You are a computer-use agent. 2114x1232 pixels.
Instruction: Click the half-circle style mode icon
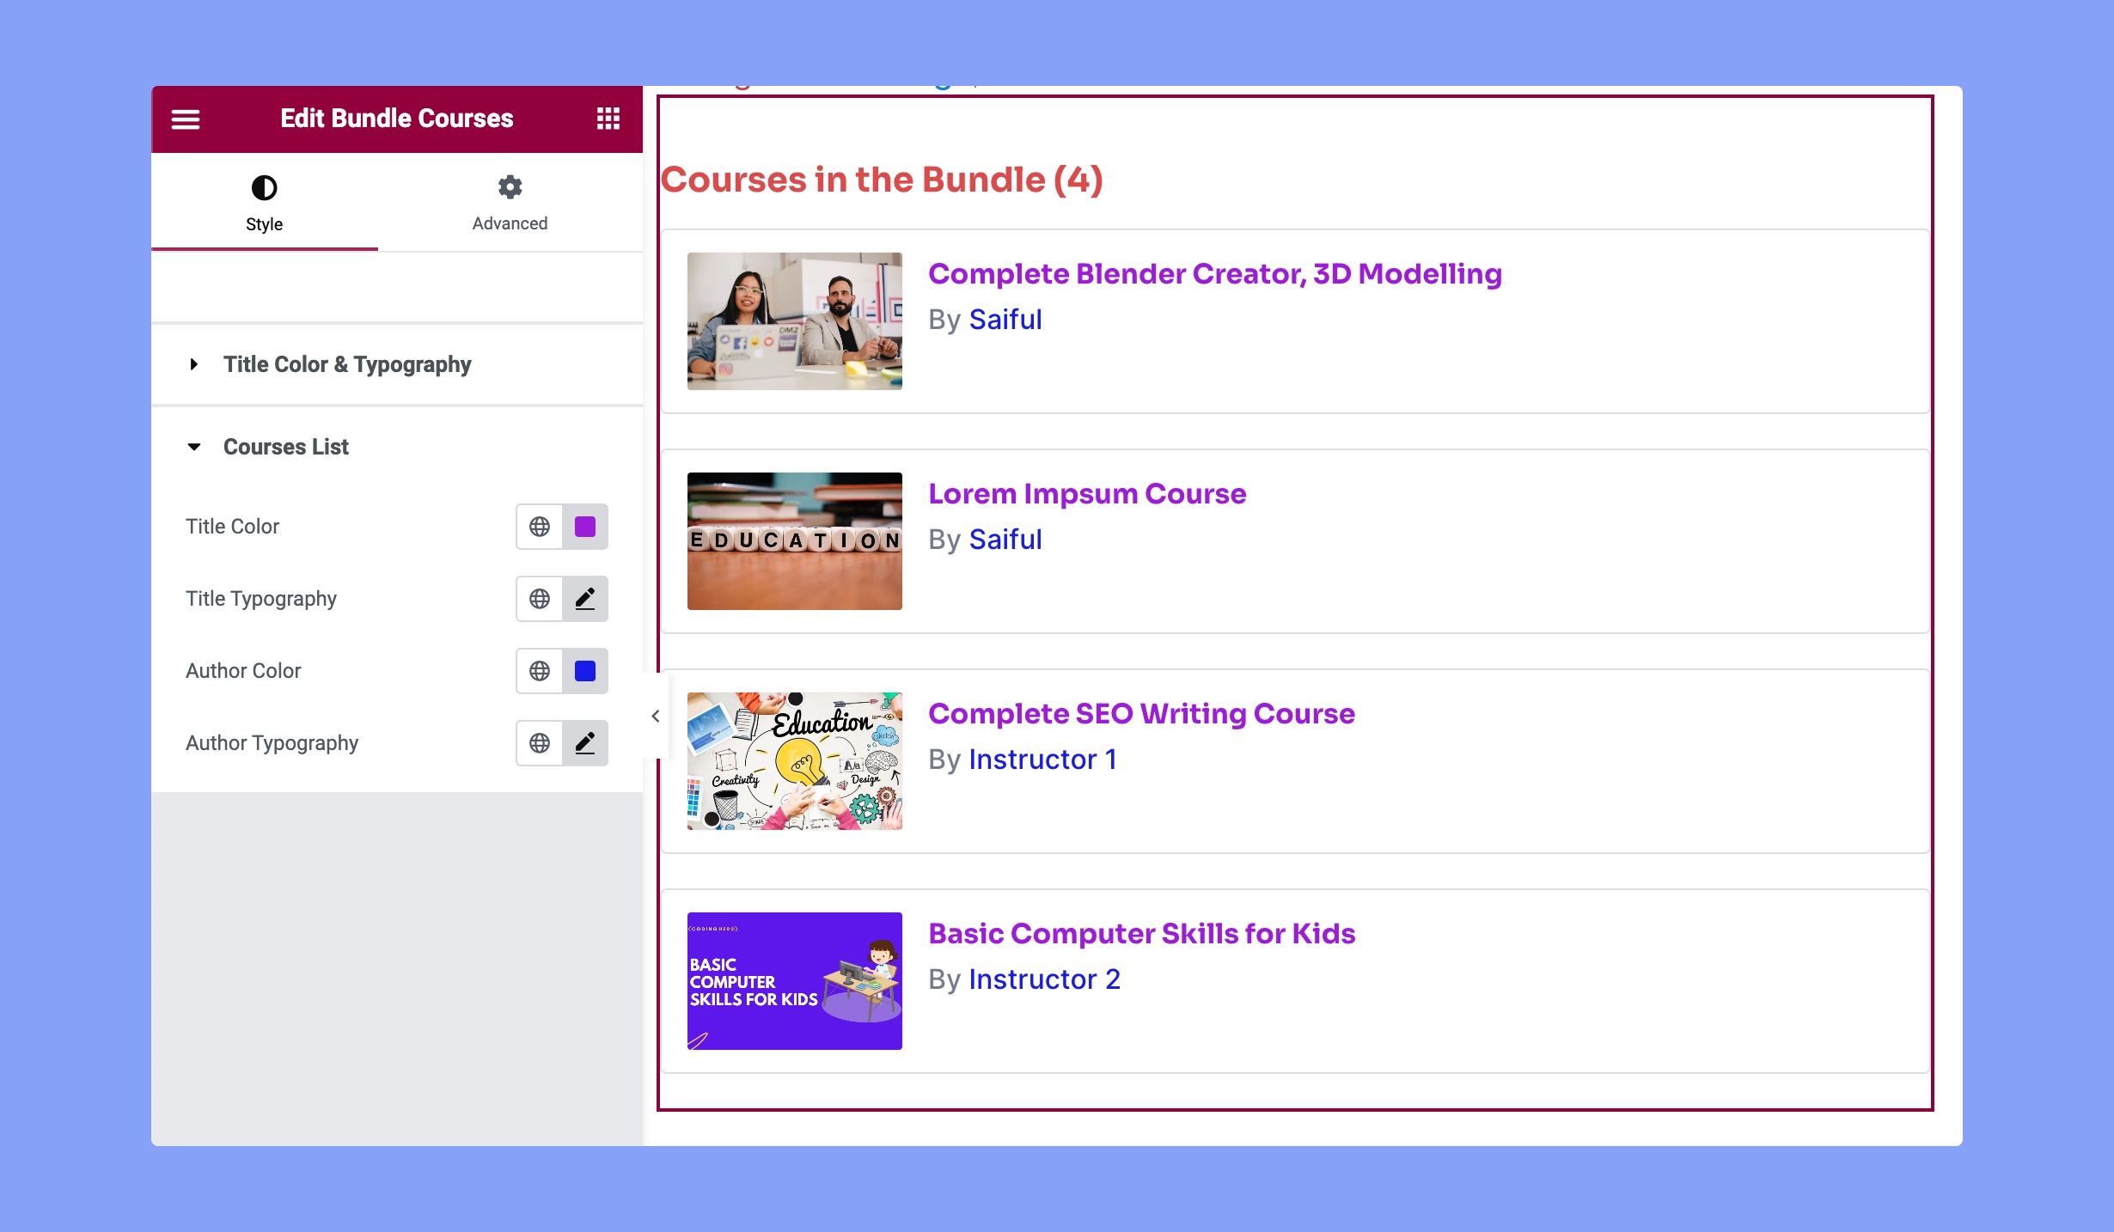coord(264,186)
